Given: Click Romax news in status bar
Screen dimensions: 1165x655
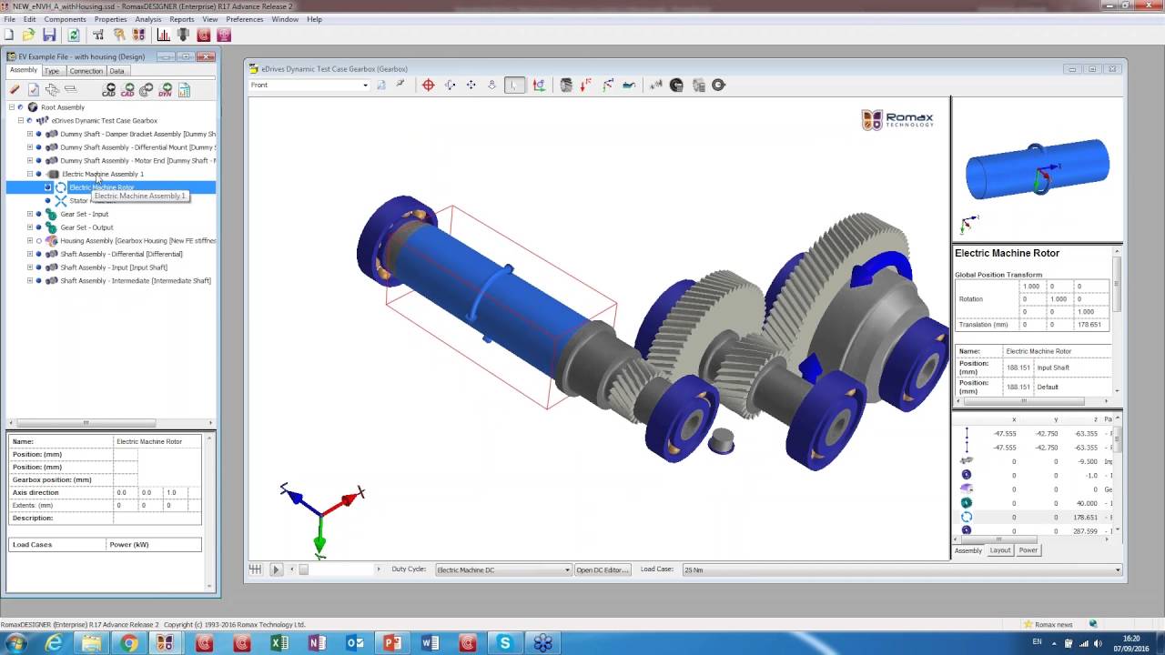Looking at the screenshot, I should pos(1054,624).
